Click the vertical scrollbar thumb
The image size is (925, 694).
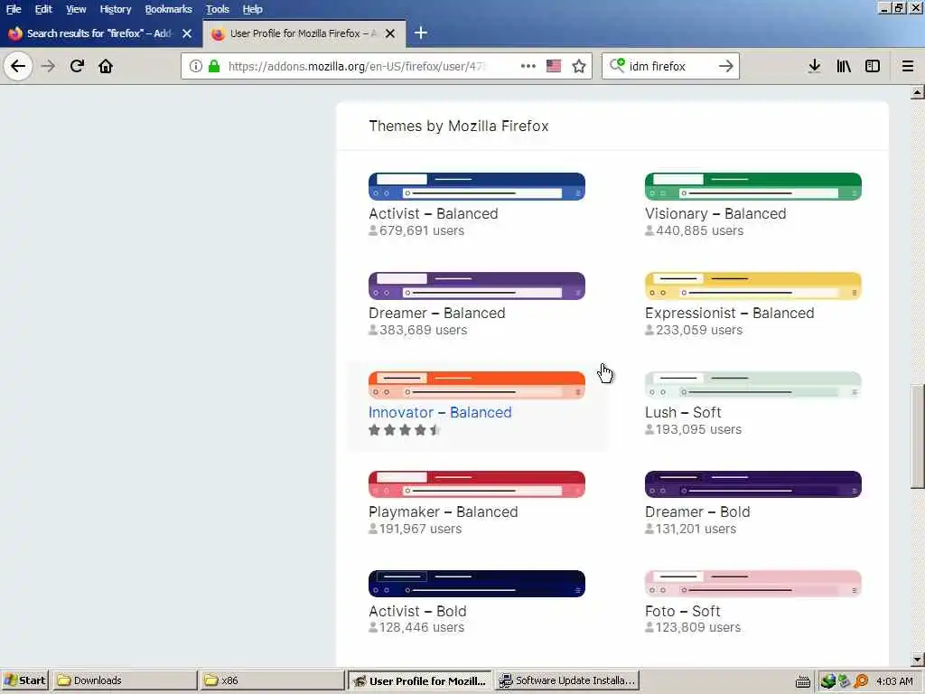tap(917, 436)
